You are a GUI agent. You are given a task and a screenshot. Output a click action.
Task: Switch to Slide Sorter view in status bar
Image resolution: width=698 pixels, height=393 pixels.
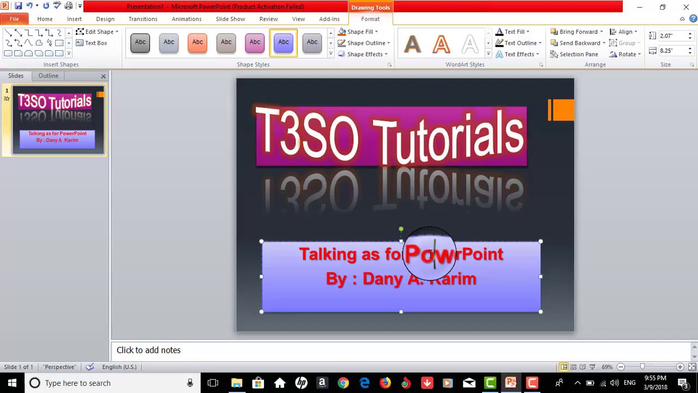pyautogui.click(x=573, y=367)
